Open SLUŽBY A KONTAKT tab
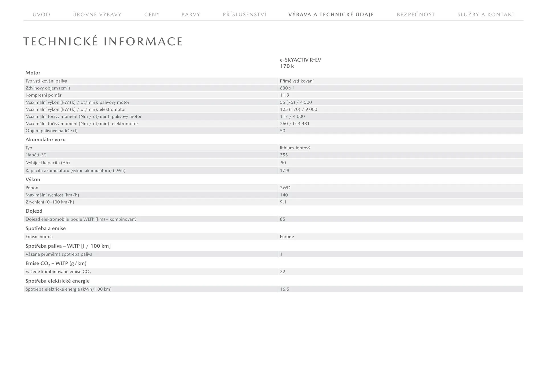 click(x=486, y=15)
